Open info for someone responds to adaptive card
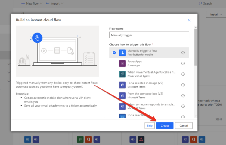 pos(183,106)
